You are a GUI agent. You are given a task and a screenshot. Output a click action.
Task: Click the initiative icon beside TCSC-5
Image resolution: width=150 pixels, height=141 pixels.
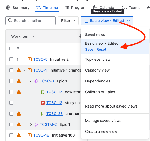click(x=30, y=59)
